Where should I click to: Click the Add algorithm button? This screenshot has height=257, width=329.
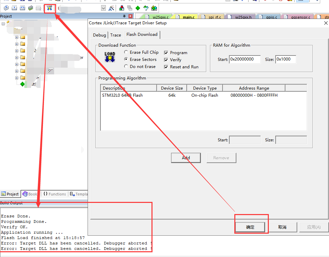(186, 158)
